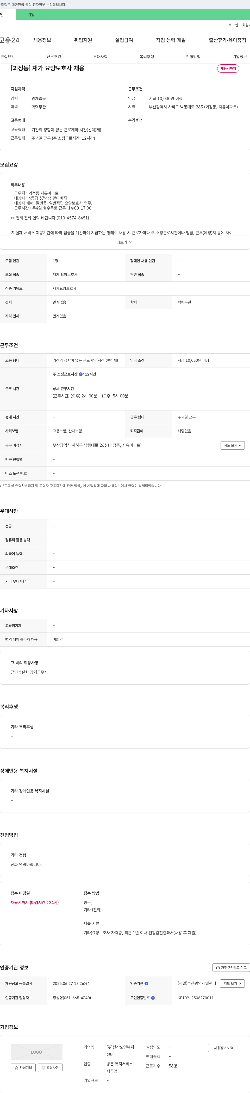Click the 근면성실한 장기근무자 text
The image size is (250, 1093).
pos(29,672)
